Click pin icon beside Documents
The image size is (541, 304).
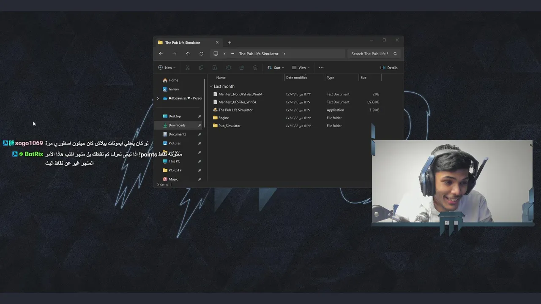199,134
